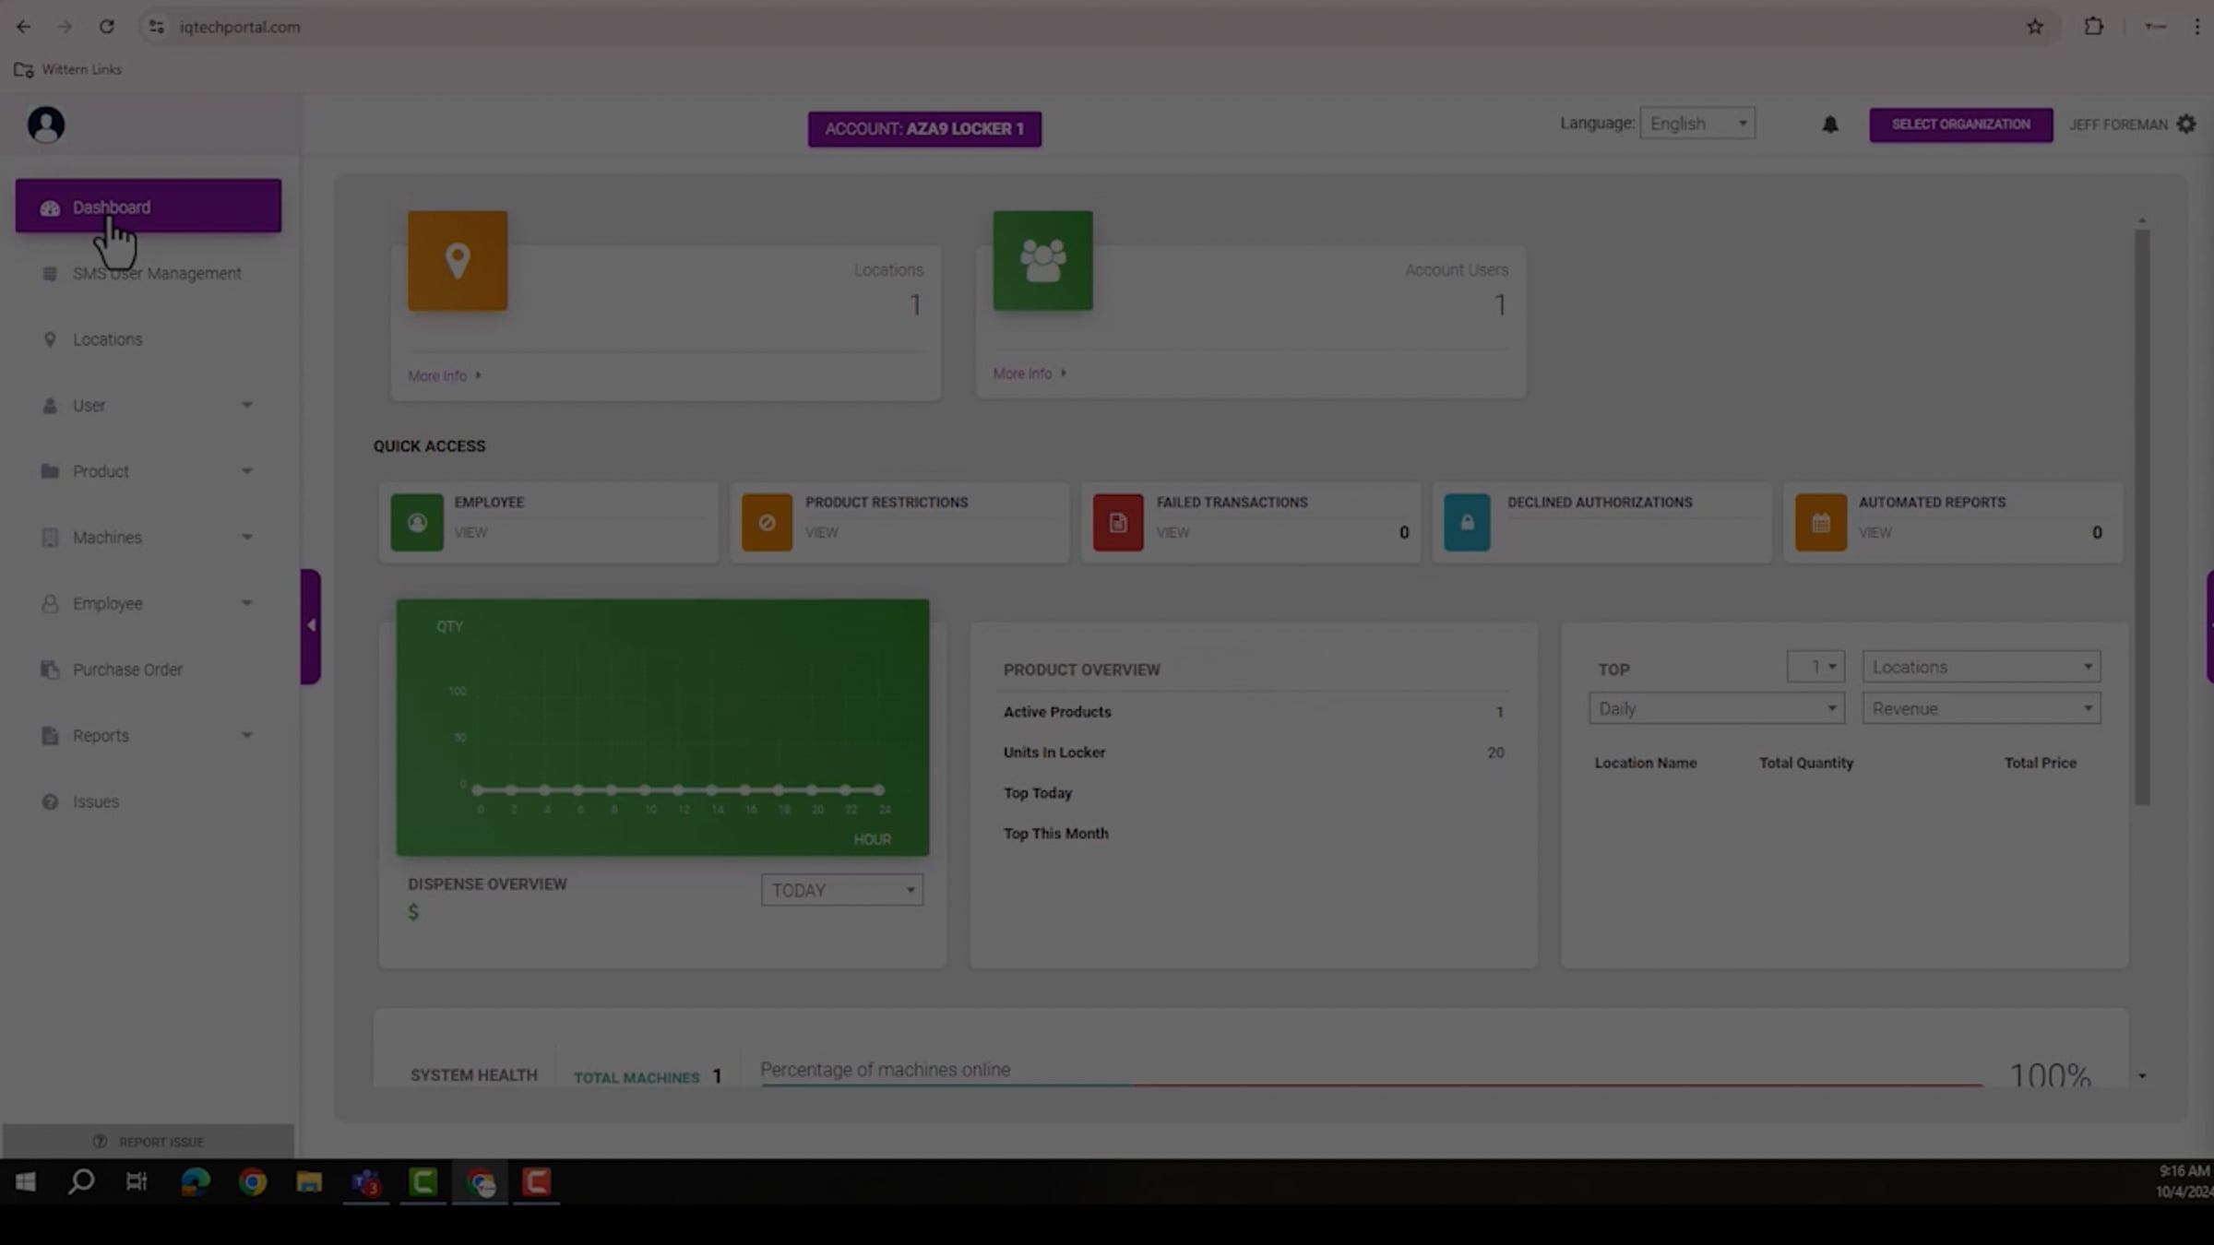Click the Purchase Order sidebar icon
This screenshot has width=2214, height=1245.
[x=50, y=670]
